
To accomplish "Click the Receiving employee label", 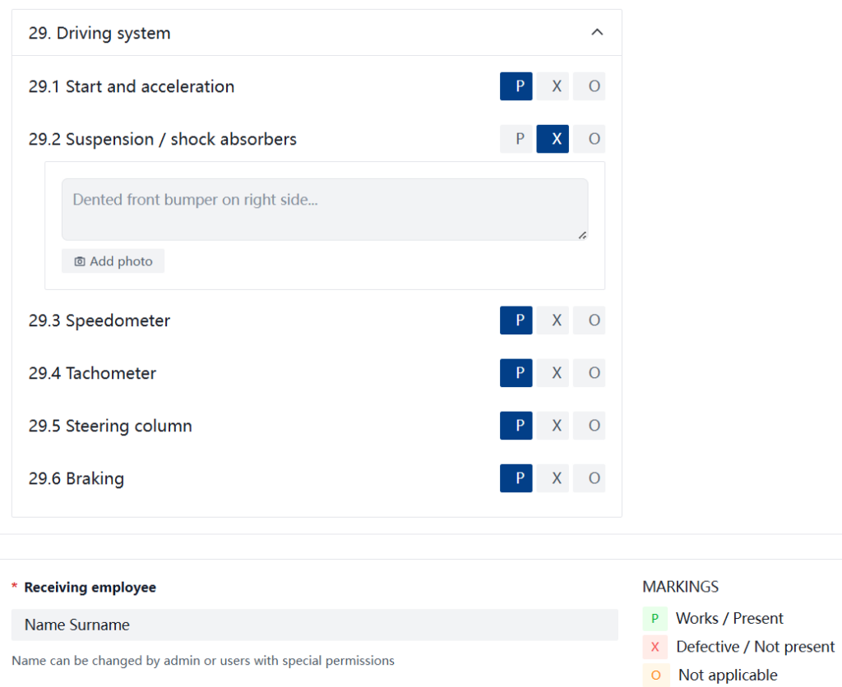I will 90,588.
